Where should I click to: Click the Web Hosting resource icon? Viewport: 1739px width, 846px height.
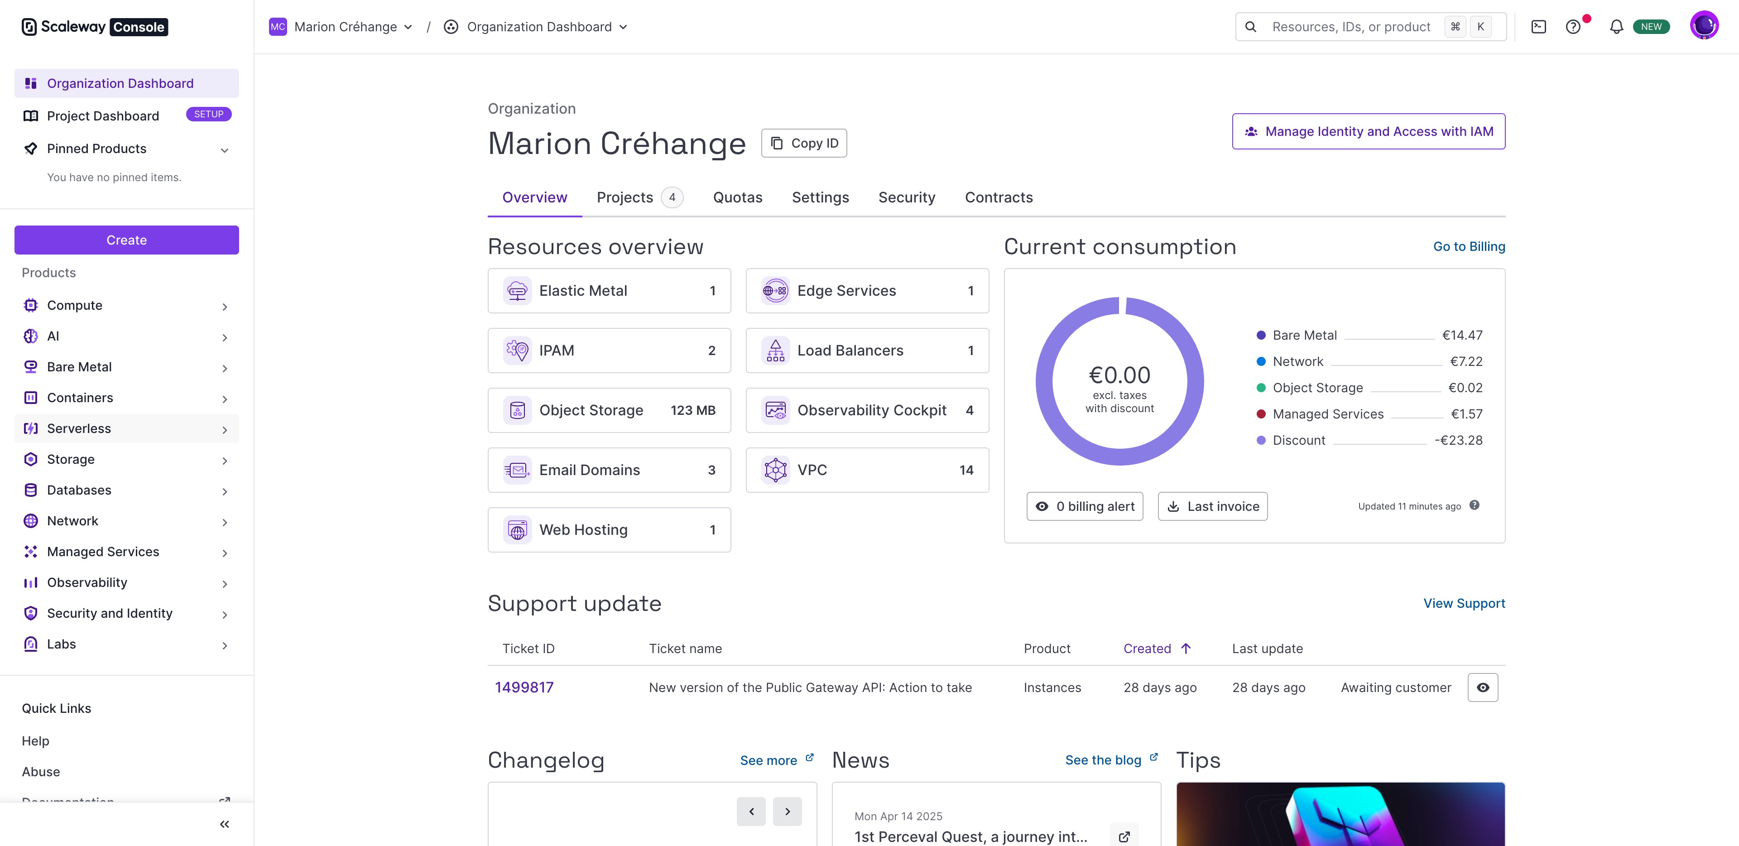click(517, 530)
